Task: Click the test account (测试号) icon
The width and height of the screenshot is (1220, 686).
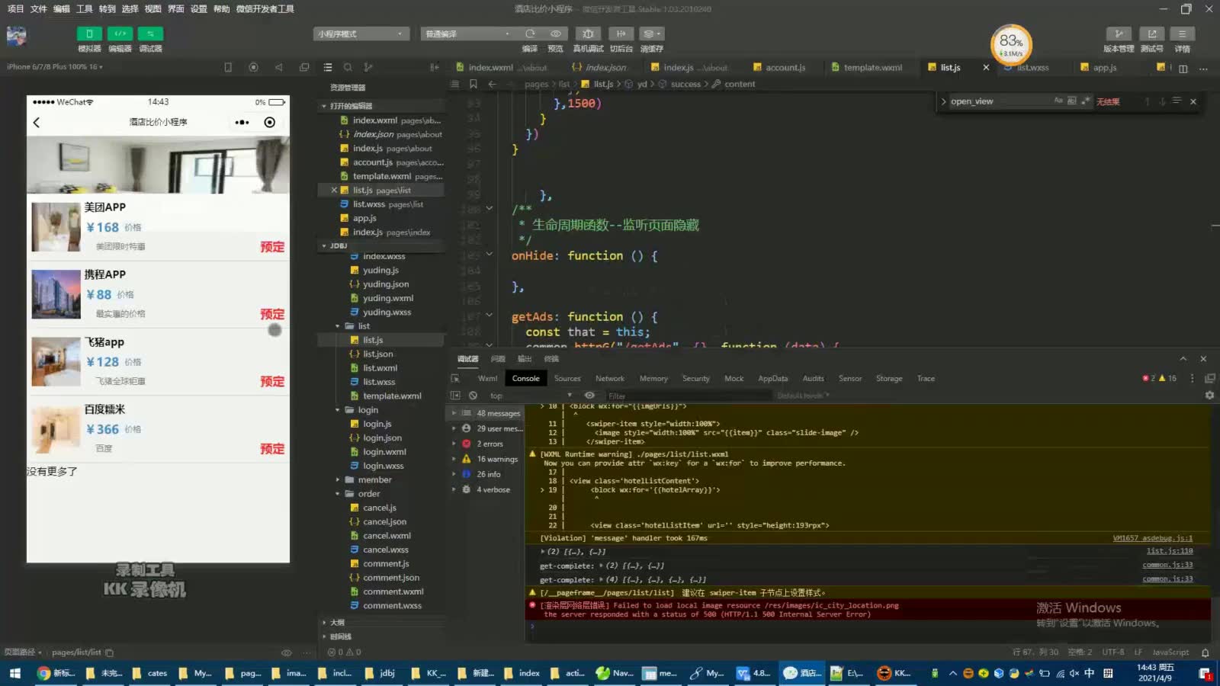Action: (1152, 34)
